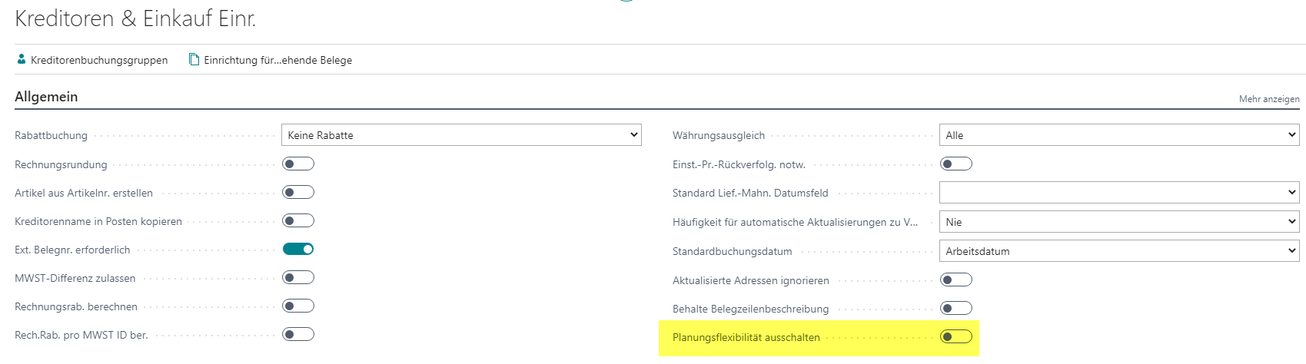Click Mehr anzeigen link

coord(1269,99)
